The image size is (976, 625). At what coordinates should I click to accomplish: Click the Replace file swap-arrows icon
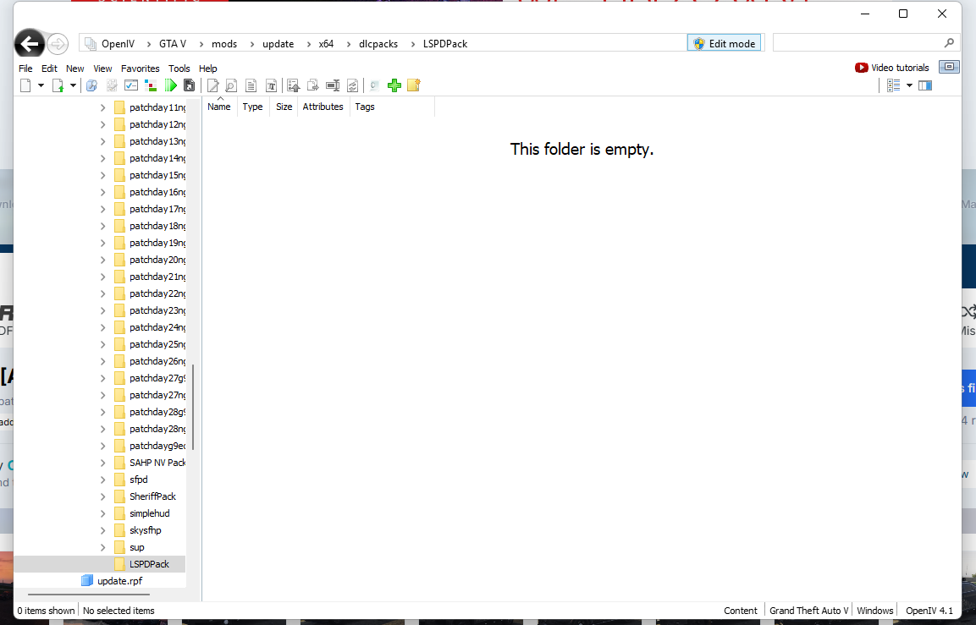[352, 85]
